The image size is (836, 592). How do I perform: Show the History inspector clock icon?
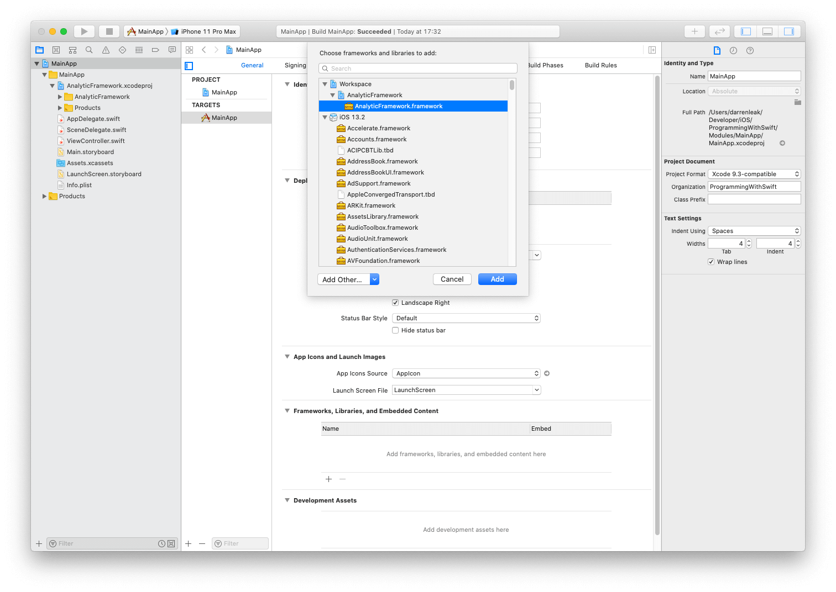[x=733, y=50]
